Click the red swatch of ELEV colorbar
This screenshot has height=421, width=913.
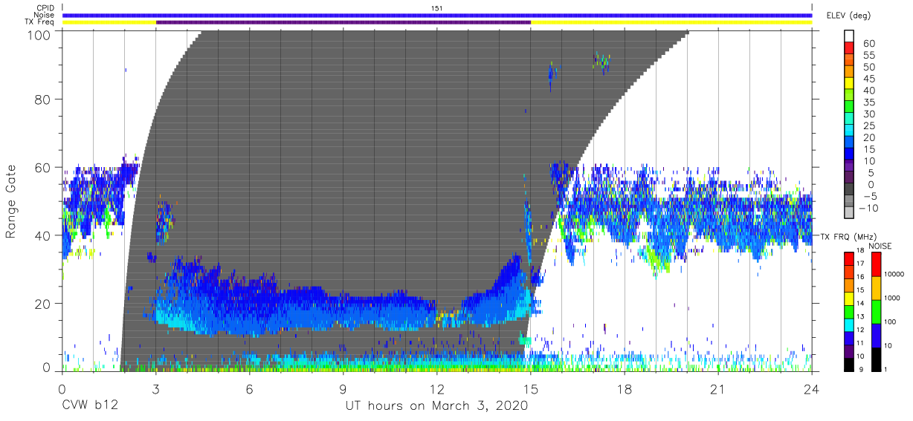(x=851, y=49)
